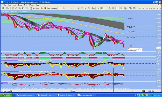Open the Periods clock dropdown arrow
The image size is (162, 97).
coord(131,8)
